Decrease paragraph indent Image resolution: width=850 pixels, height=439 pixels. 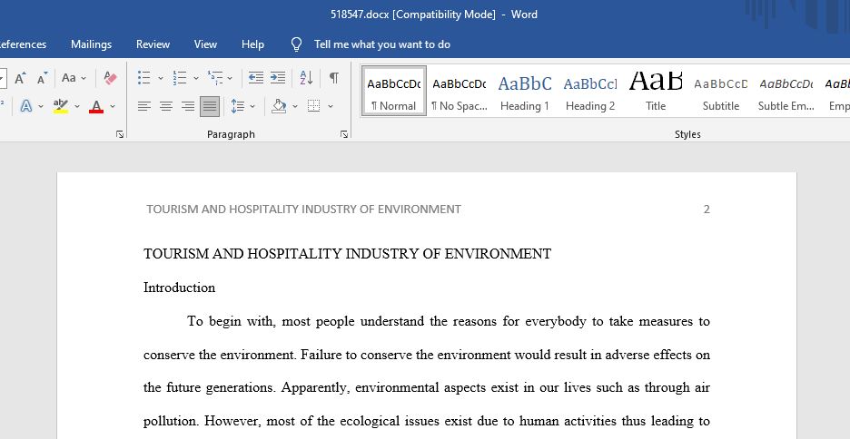[256, 78]
